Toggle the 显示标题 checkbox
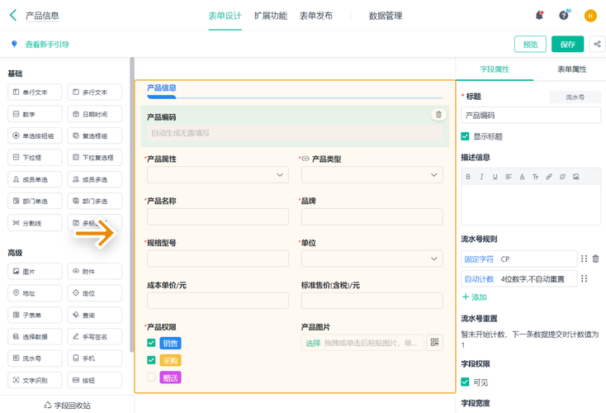 (465, 136)
